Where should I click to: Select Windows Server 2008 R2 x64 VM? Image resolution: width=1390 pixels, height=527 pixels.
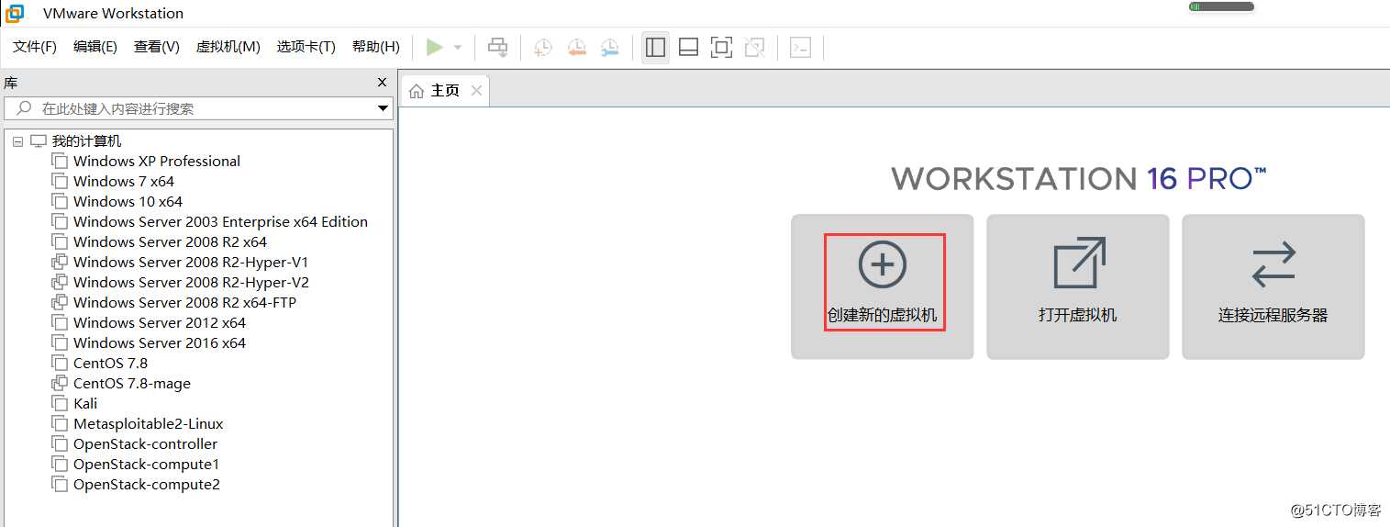[x=170, y=242]
